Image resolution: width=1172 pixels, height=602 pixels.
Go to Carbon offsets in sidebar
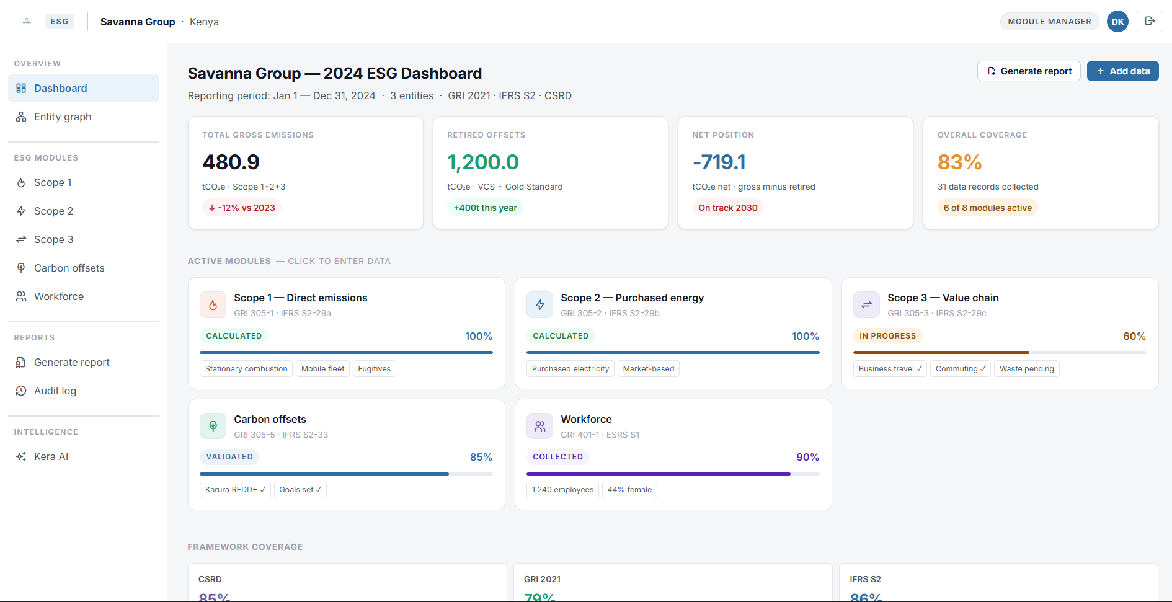[84, 268]
